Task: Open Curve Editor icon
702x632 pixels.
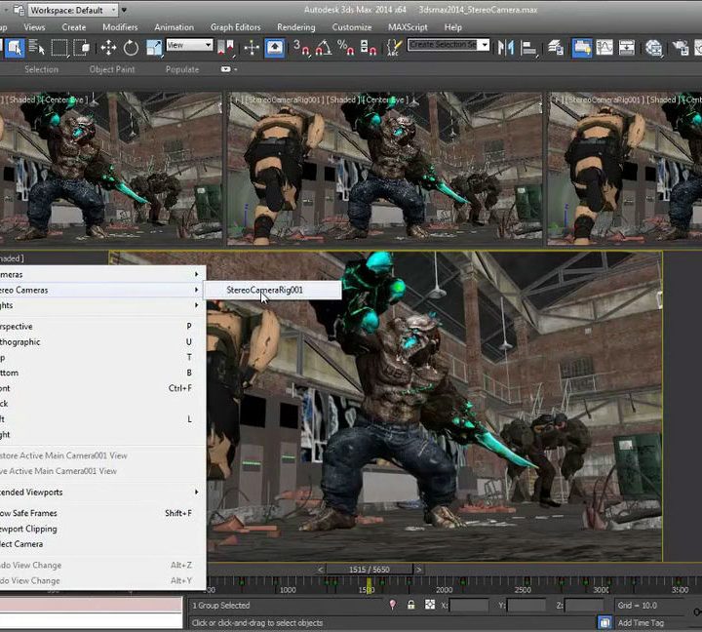Action: [604, 48]
